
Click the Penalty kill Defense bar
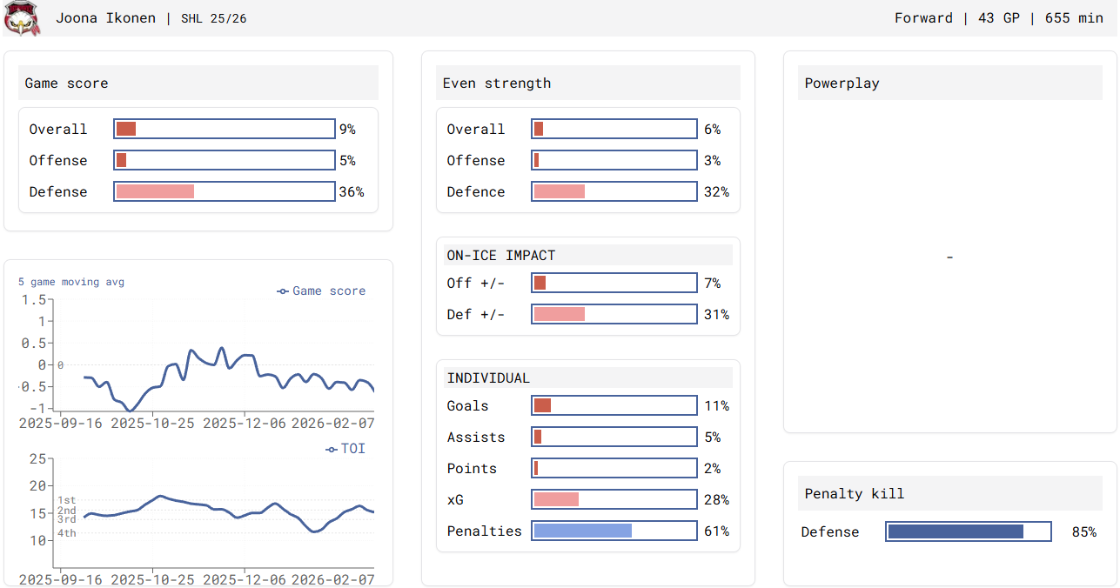(968, 531)
